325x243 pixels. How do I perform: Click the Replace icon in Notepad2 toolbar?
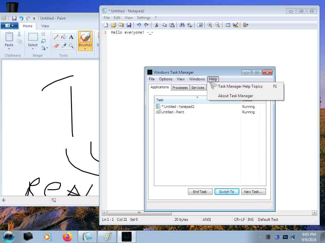pos(190,25)
